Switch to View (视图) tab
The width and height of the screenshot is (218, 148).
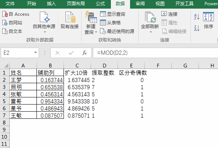160,4
